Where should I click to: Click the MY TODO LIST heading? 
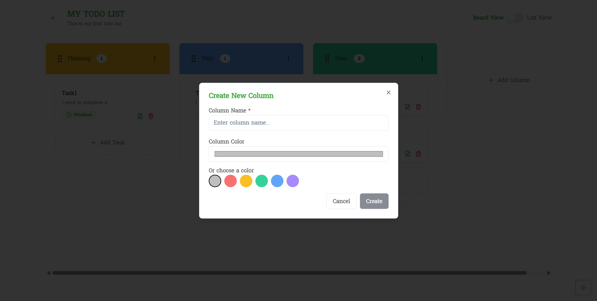pos(96,14)
